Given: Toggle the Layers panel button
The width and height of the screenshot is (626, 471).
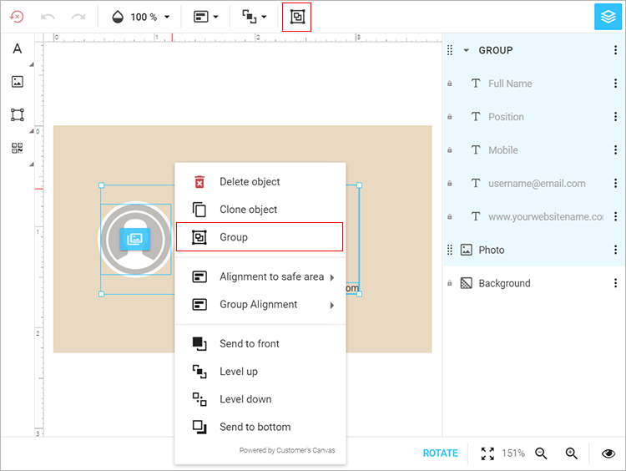Looking at the screenshot, I should click(x=607, y=17).
